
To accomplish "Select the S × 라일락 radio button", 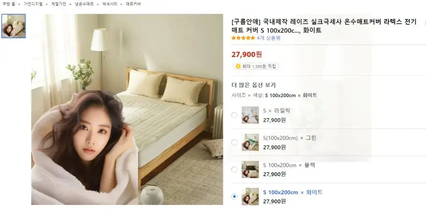I will pos(234,115).
